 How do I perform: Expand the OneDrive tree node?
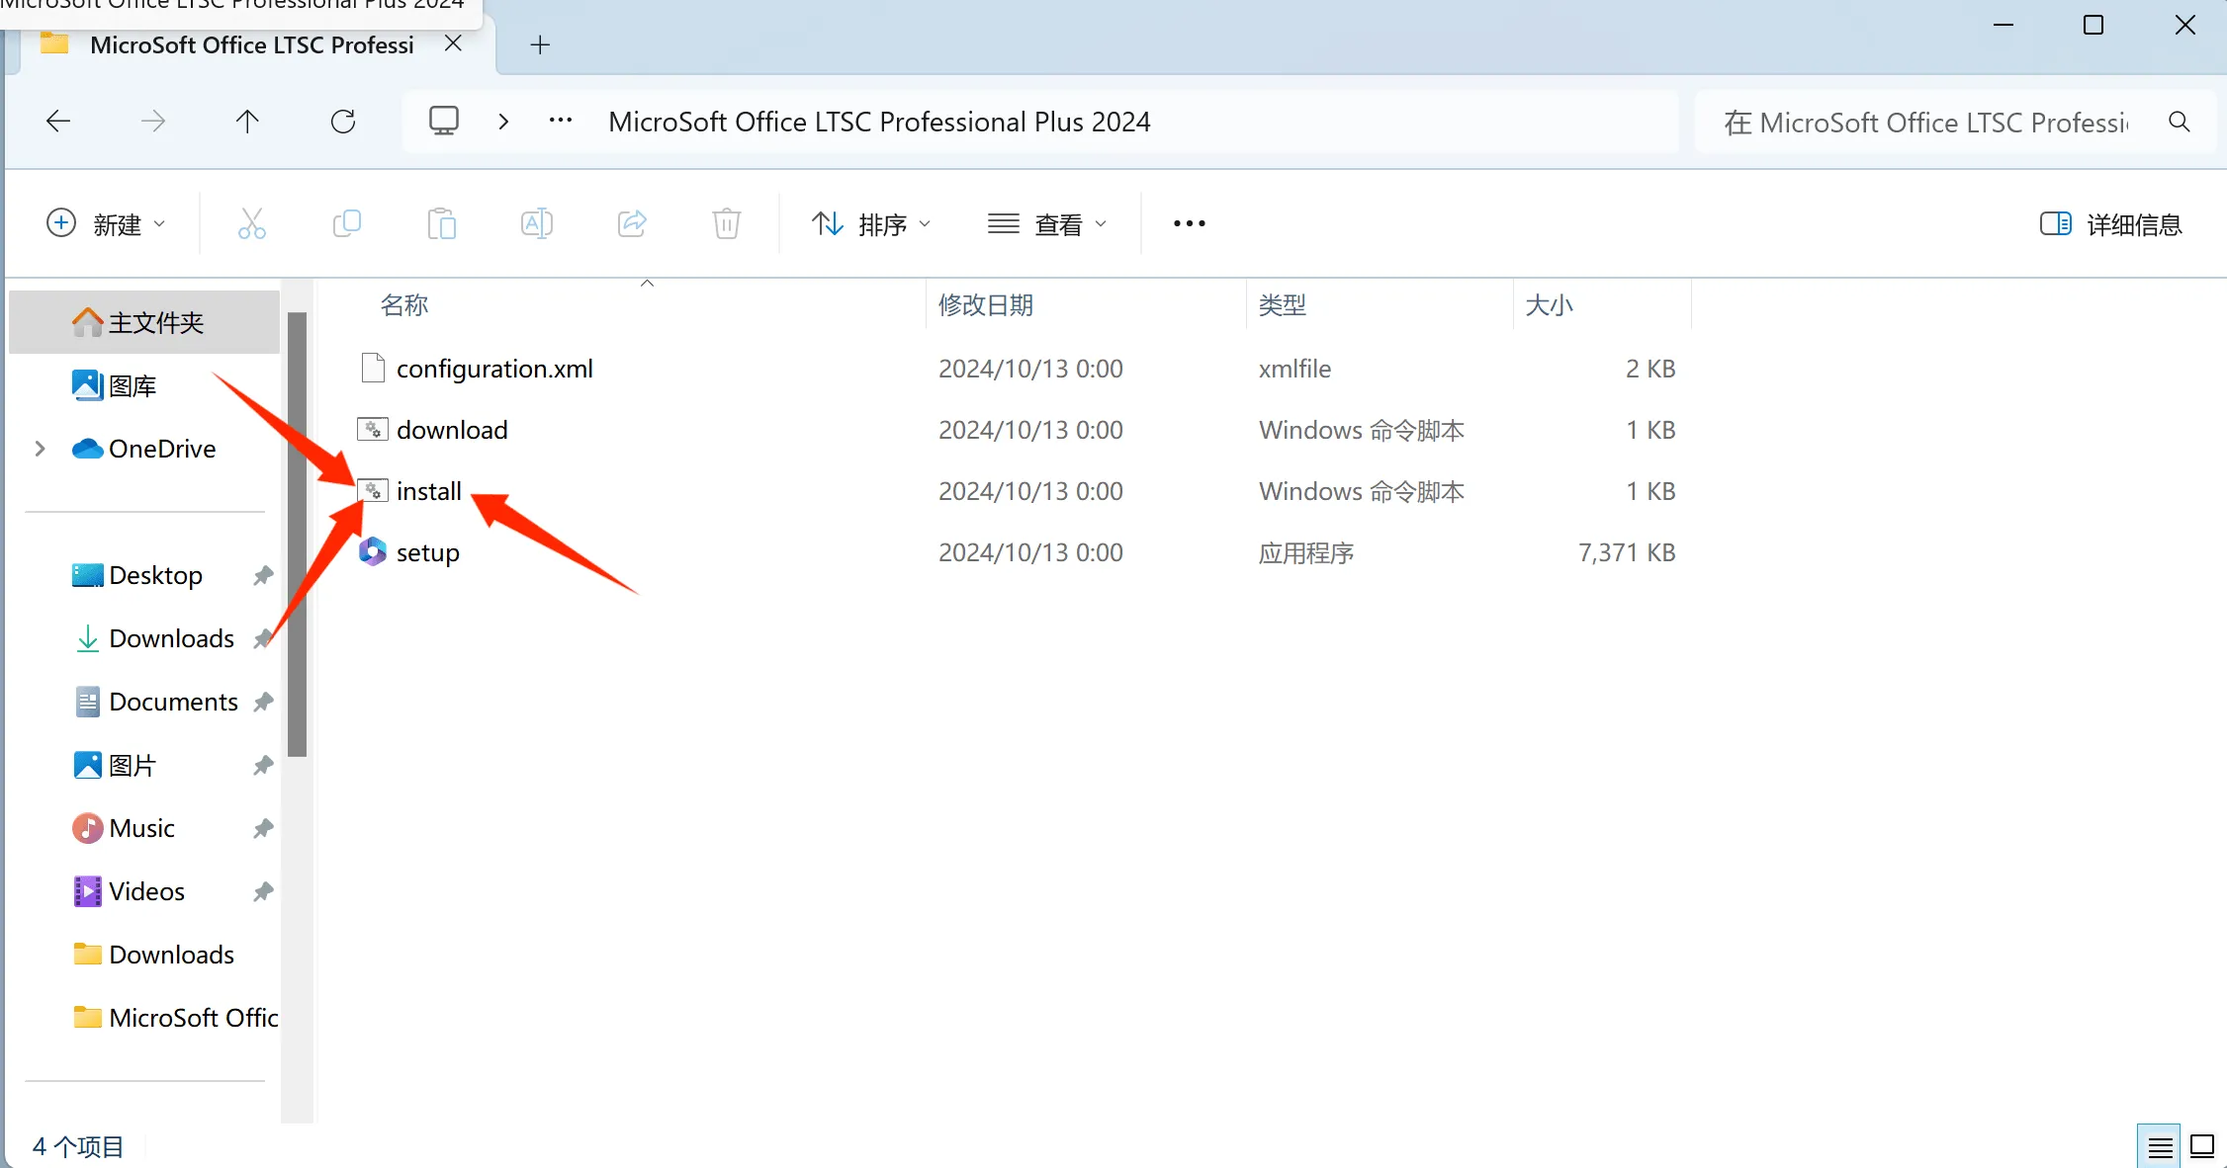40,449
